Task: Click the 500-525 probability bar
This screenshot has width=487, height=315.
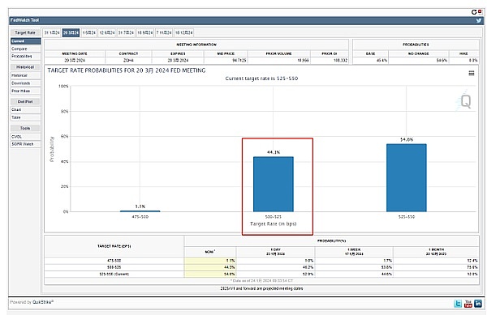Action: pos(274,185)
